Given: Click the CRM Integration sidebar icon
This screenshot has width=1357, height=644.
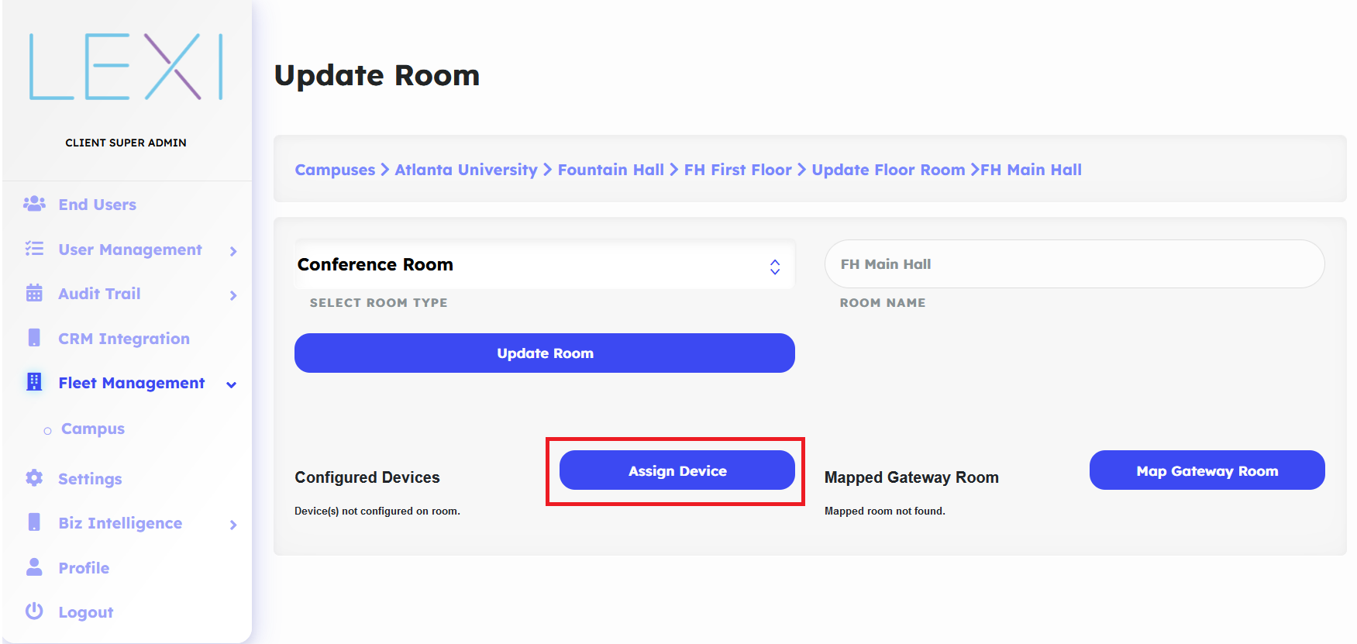Looking at the screenshot, I should click(34, 338).
